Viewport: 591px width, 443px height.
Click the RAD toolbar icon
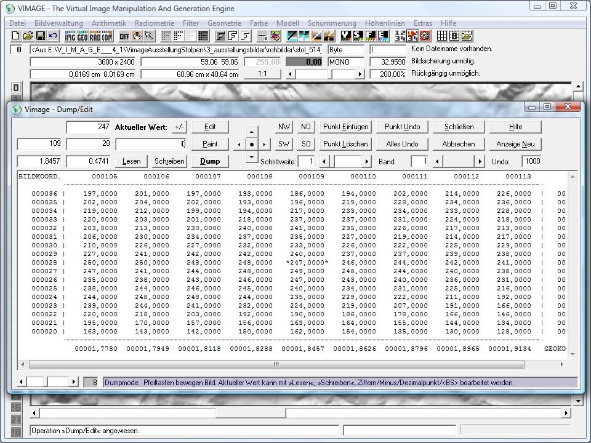click(x=95, y=36)
